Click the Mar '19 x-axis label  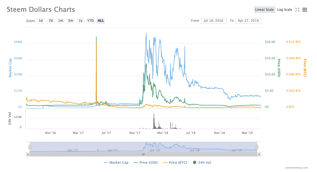tap(247, 133)
